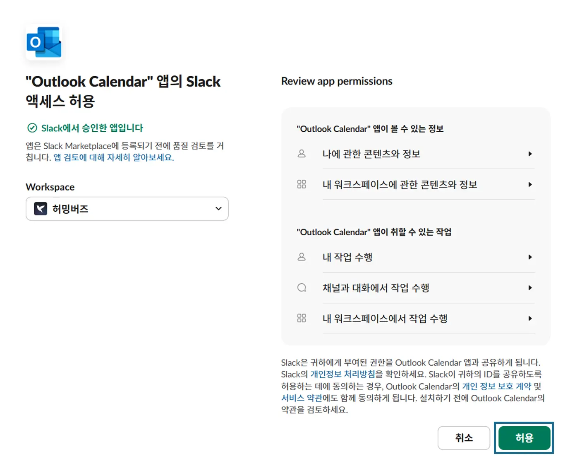Click the 허밍버즈 workspace bird icon
Image resolution: width=570 pixels, height=466 pixels.
coord(41,209)
